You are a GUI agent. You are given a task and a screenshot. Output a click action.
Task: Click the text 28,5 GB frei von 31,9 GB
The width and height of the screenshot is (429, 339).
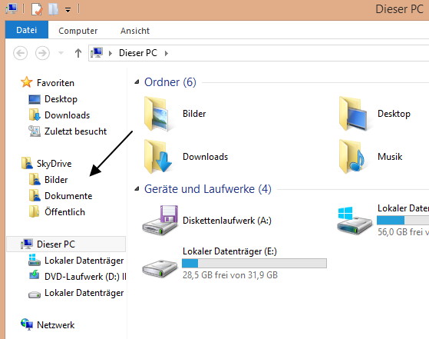tap(230, 275)
